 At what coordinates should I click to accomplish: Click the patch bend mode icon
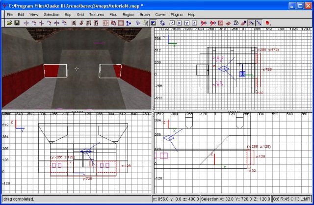tap(235, 23)
